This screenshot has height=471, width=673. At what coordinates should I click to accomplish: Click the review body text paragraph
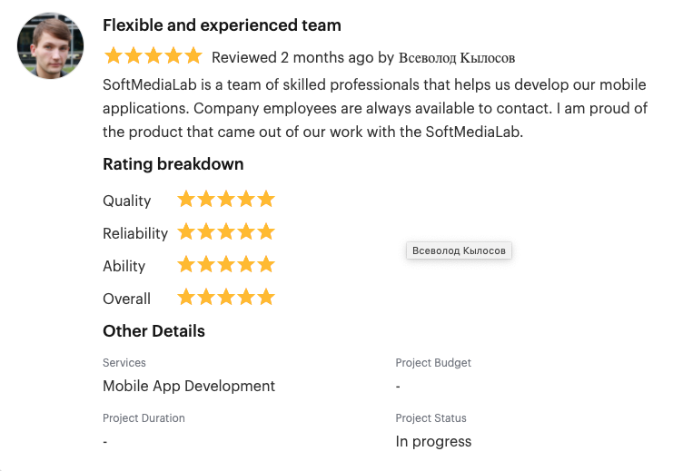click(x=375, y=108)
